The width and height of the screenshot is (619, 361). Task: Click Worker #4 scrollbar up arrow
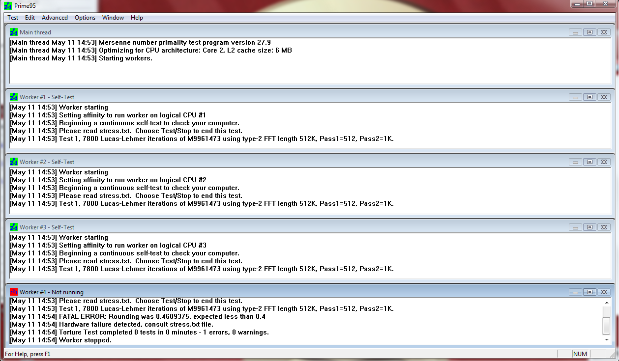click(606, 302)
